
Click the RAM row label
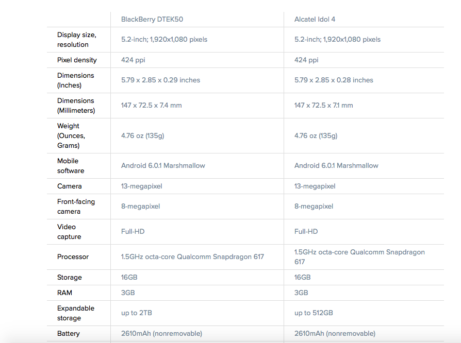tap(64, 293)
